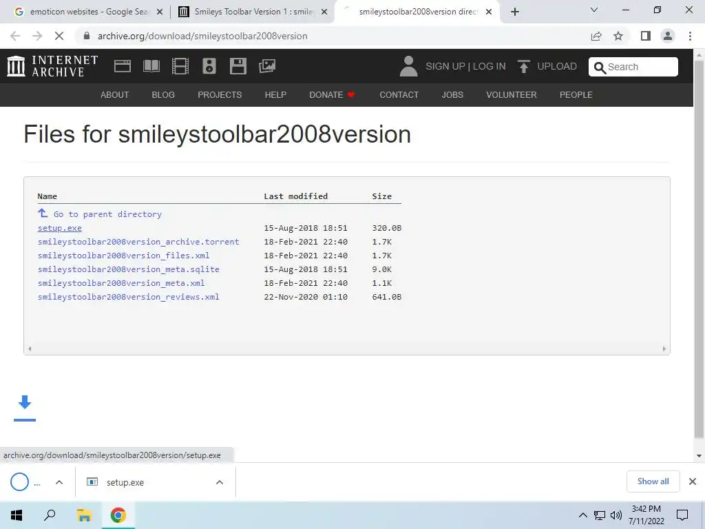Open the Video (film) section icon
The width and height of the screenshot is (705, 529).
(180, 66)
